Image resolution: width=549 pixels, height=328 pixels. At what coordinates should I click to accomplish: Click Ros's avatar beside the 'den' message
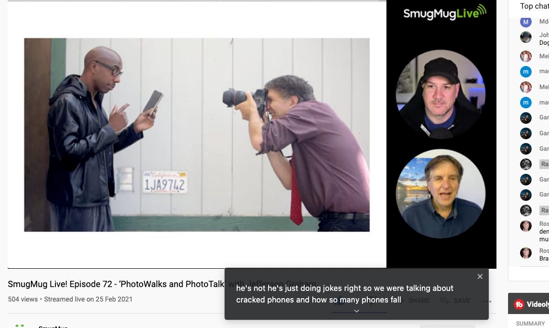[x=525, y=226]
